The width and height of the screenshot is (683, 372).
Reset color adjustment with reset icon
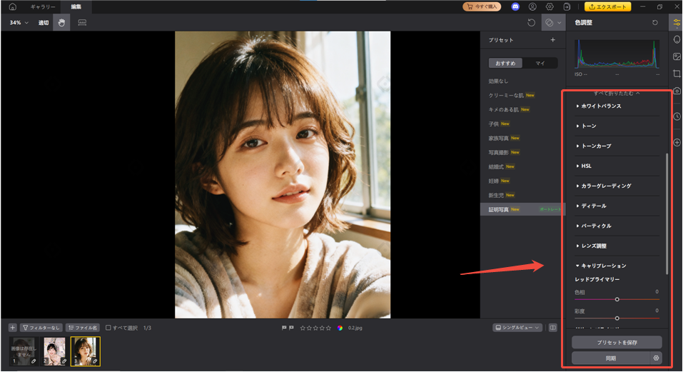click(654, 23)
